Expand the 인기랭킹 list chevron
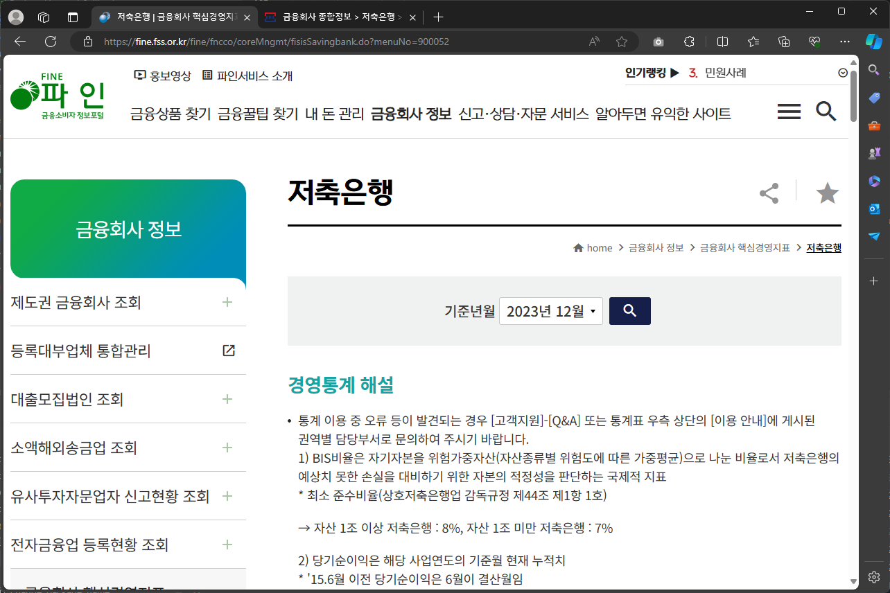The width and height of the screenshot is (890, 593). click(843, 73)
